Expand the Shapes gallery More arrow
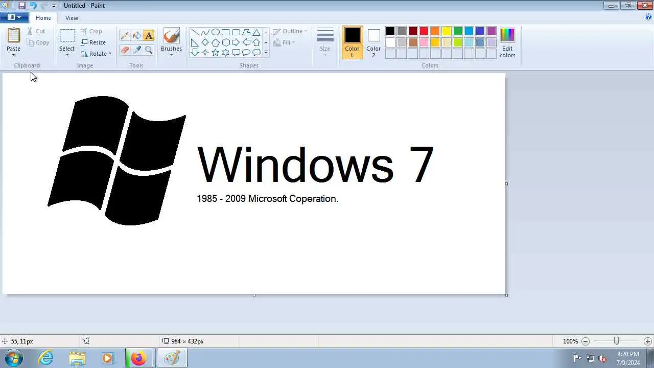 tap(266, 53)
